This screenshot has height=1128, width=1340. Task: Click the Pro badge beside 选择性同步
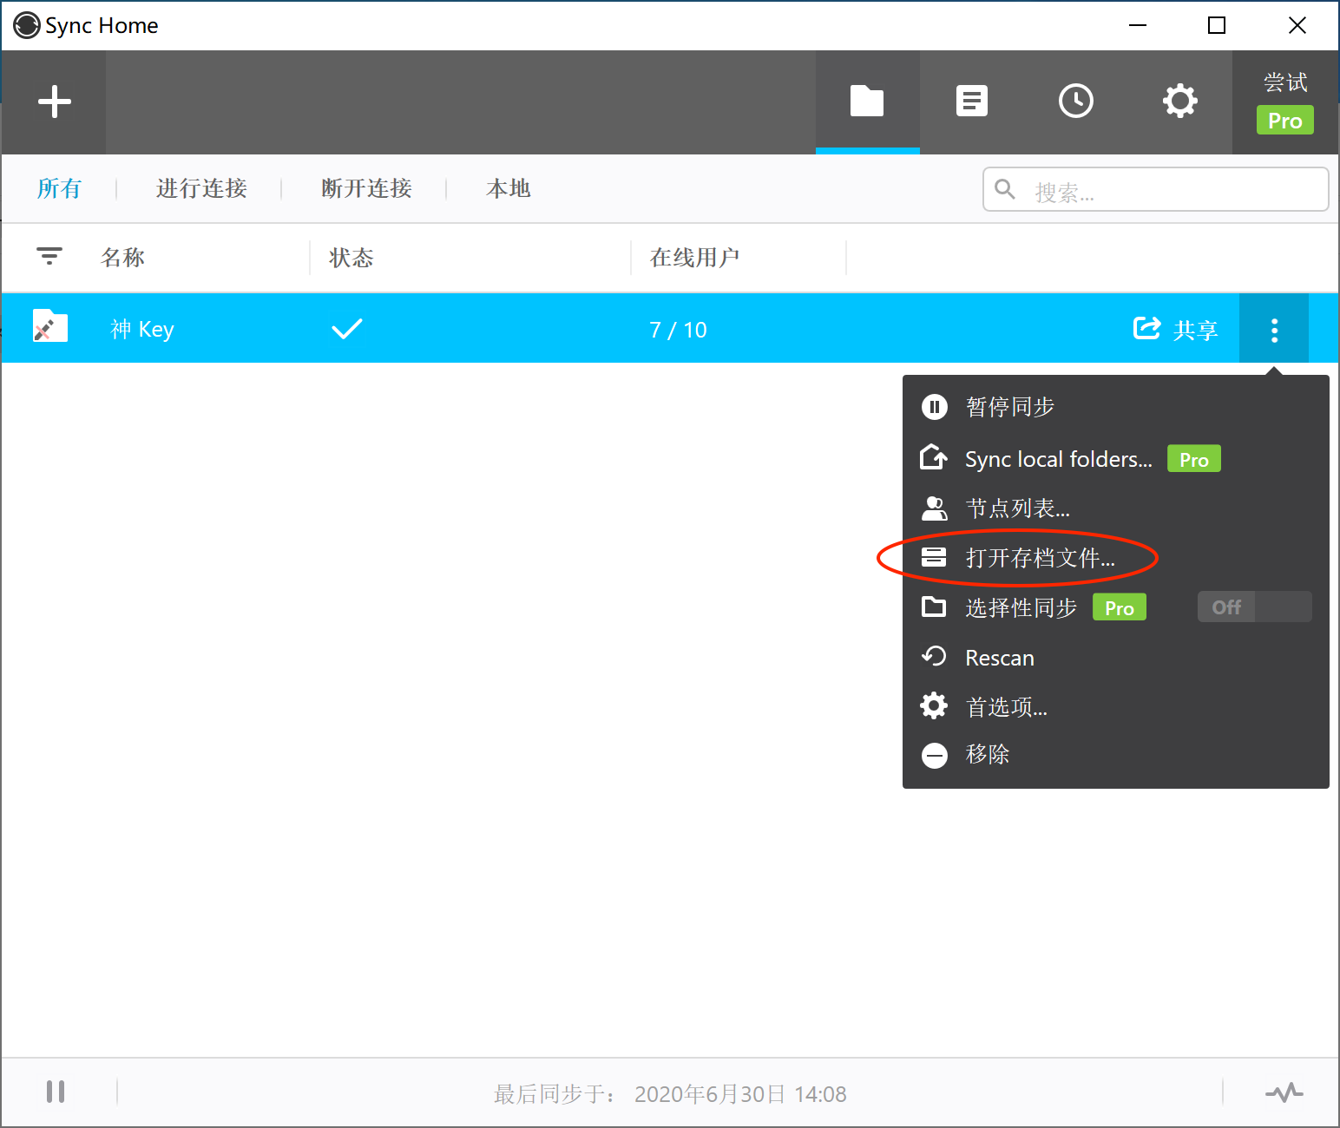pos(1120,607)
